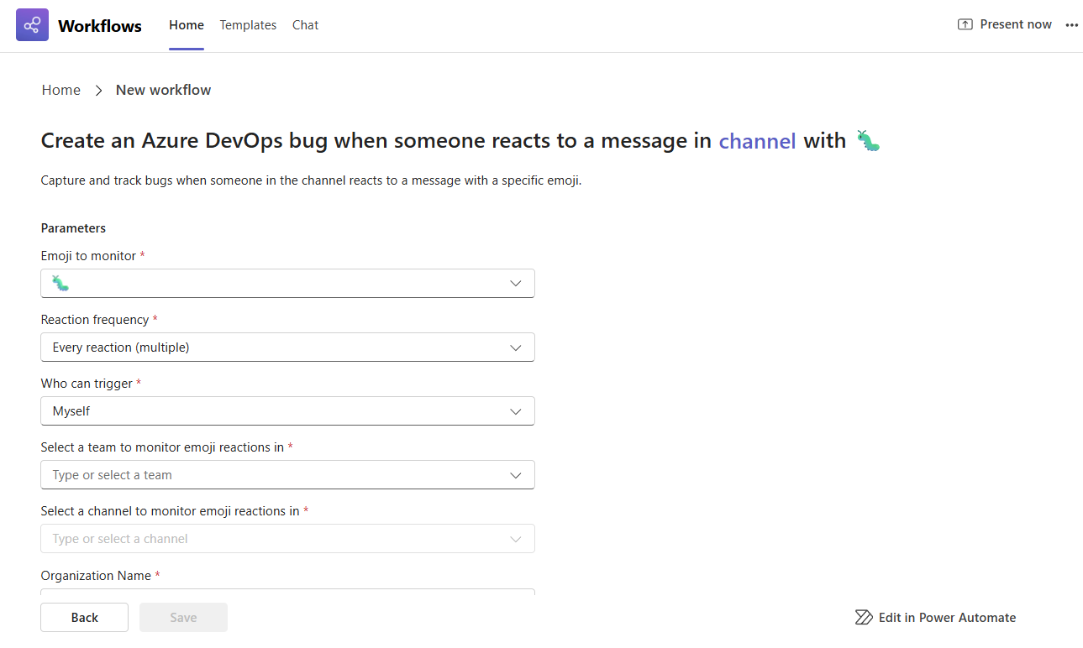Open the Chat tab

pyautogui.click(x=305, y=25)
